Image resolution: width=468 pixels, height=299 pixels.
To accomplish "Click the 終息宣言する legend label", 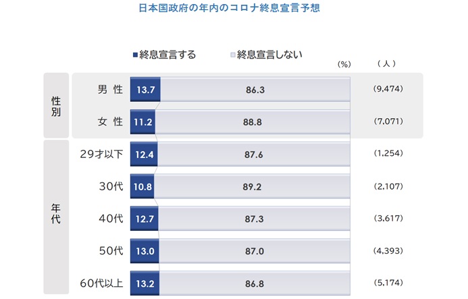I will point(167,55).
